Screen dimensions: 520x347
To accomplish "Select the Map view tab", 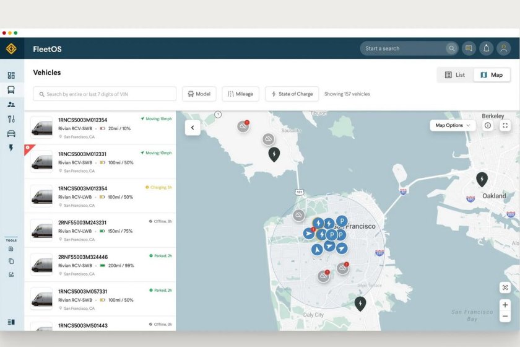I will (x=492, y=75).
